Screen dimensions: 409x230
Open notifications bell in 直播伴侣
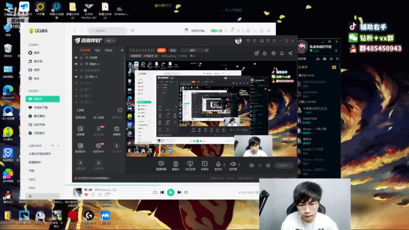tap(282, 53)
